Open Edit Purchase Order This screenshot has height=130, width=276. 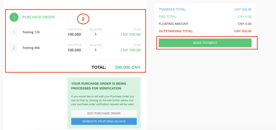click(104, 113)
